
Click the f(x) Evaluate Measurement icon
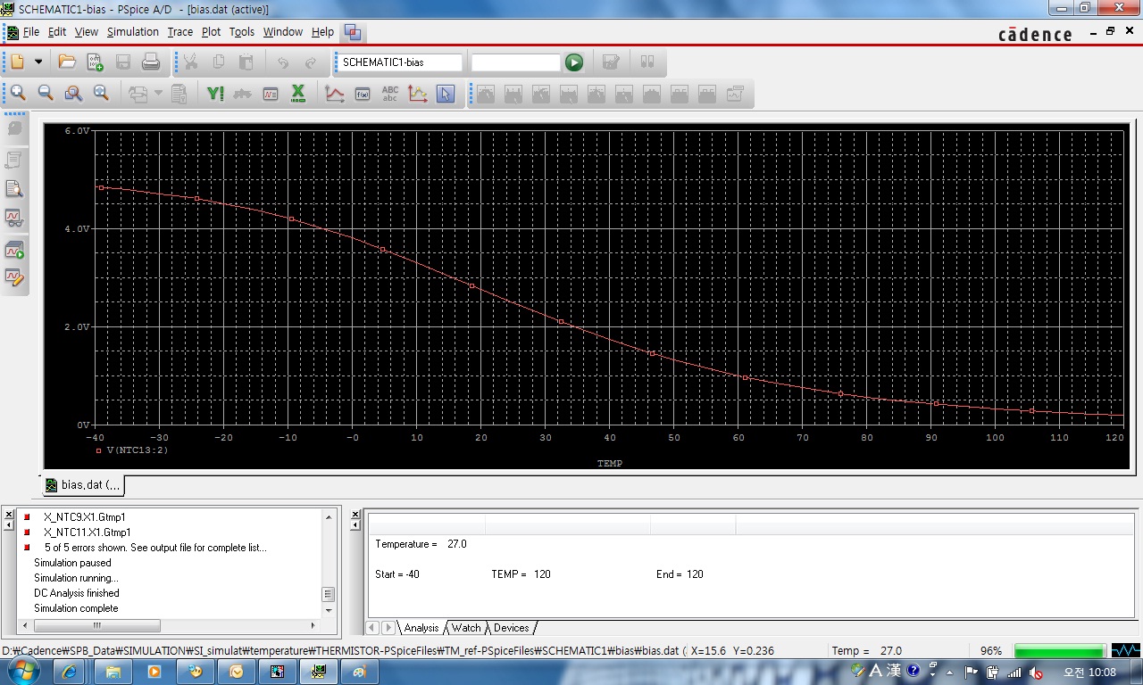coord(363,93)
